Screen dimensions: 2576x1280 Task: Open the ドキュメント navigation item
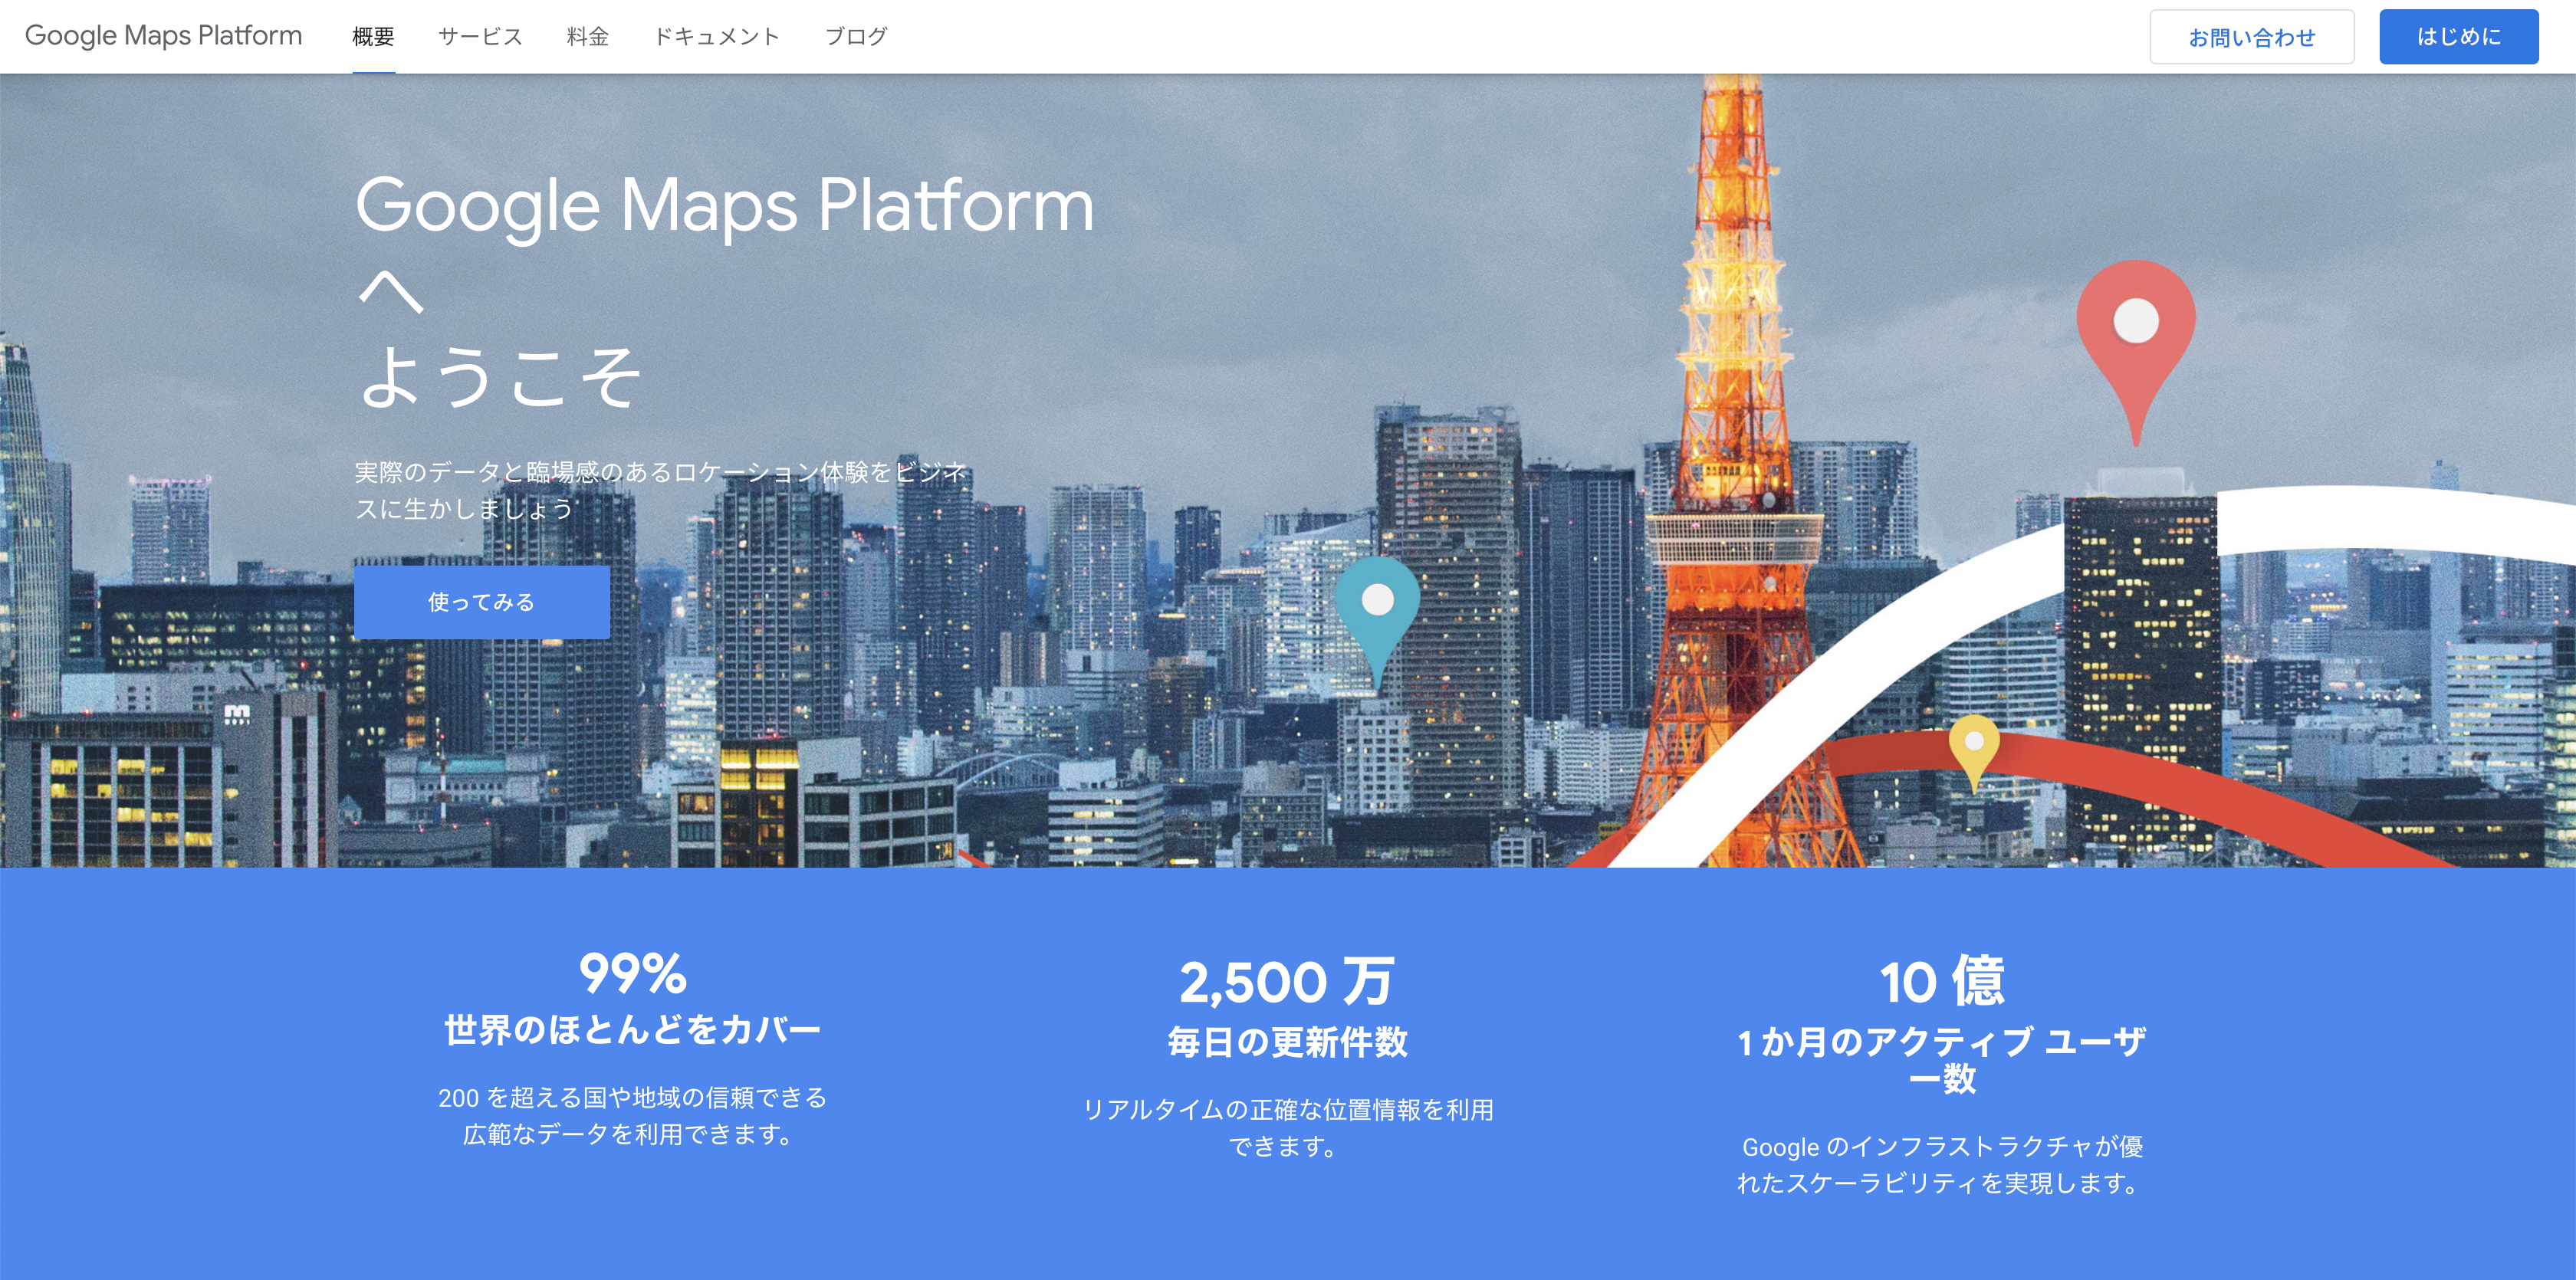pos(716,37)
